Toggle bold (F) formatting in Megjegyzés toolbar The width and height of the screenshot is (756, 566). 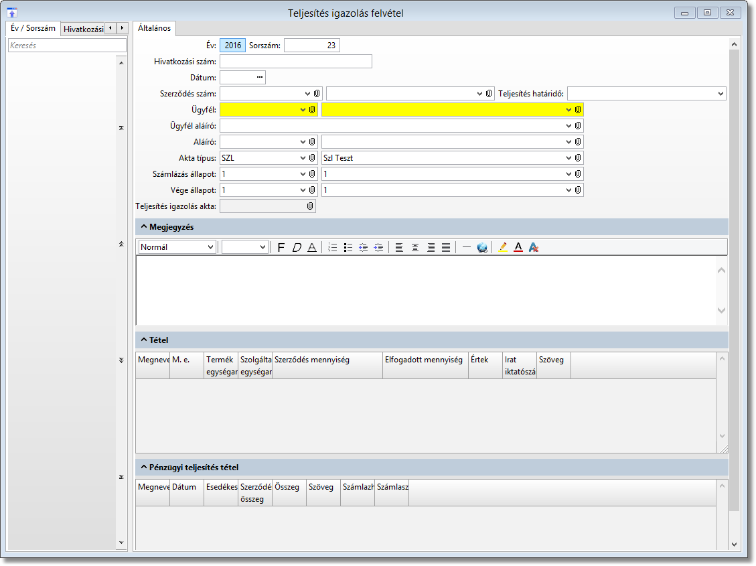281,247
